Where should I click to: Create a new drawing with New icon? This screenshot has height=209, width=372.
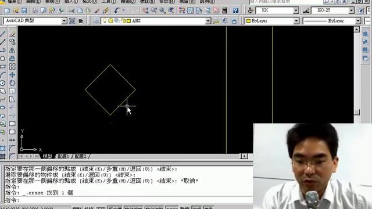click(7, 10)
